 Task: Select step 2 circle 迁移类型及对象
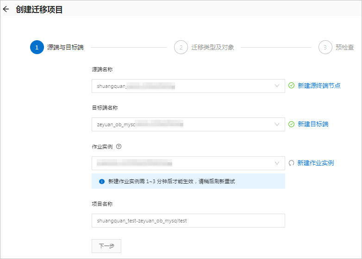pyautogui.click(x=181, y=47)
